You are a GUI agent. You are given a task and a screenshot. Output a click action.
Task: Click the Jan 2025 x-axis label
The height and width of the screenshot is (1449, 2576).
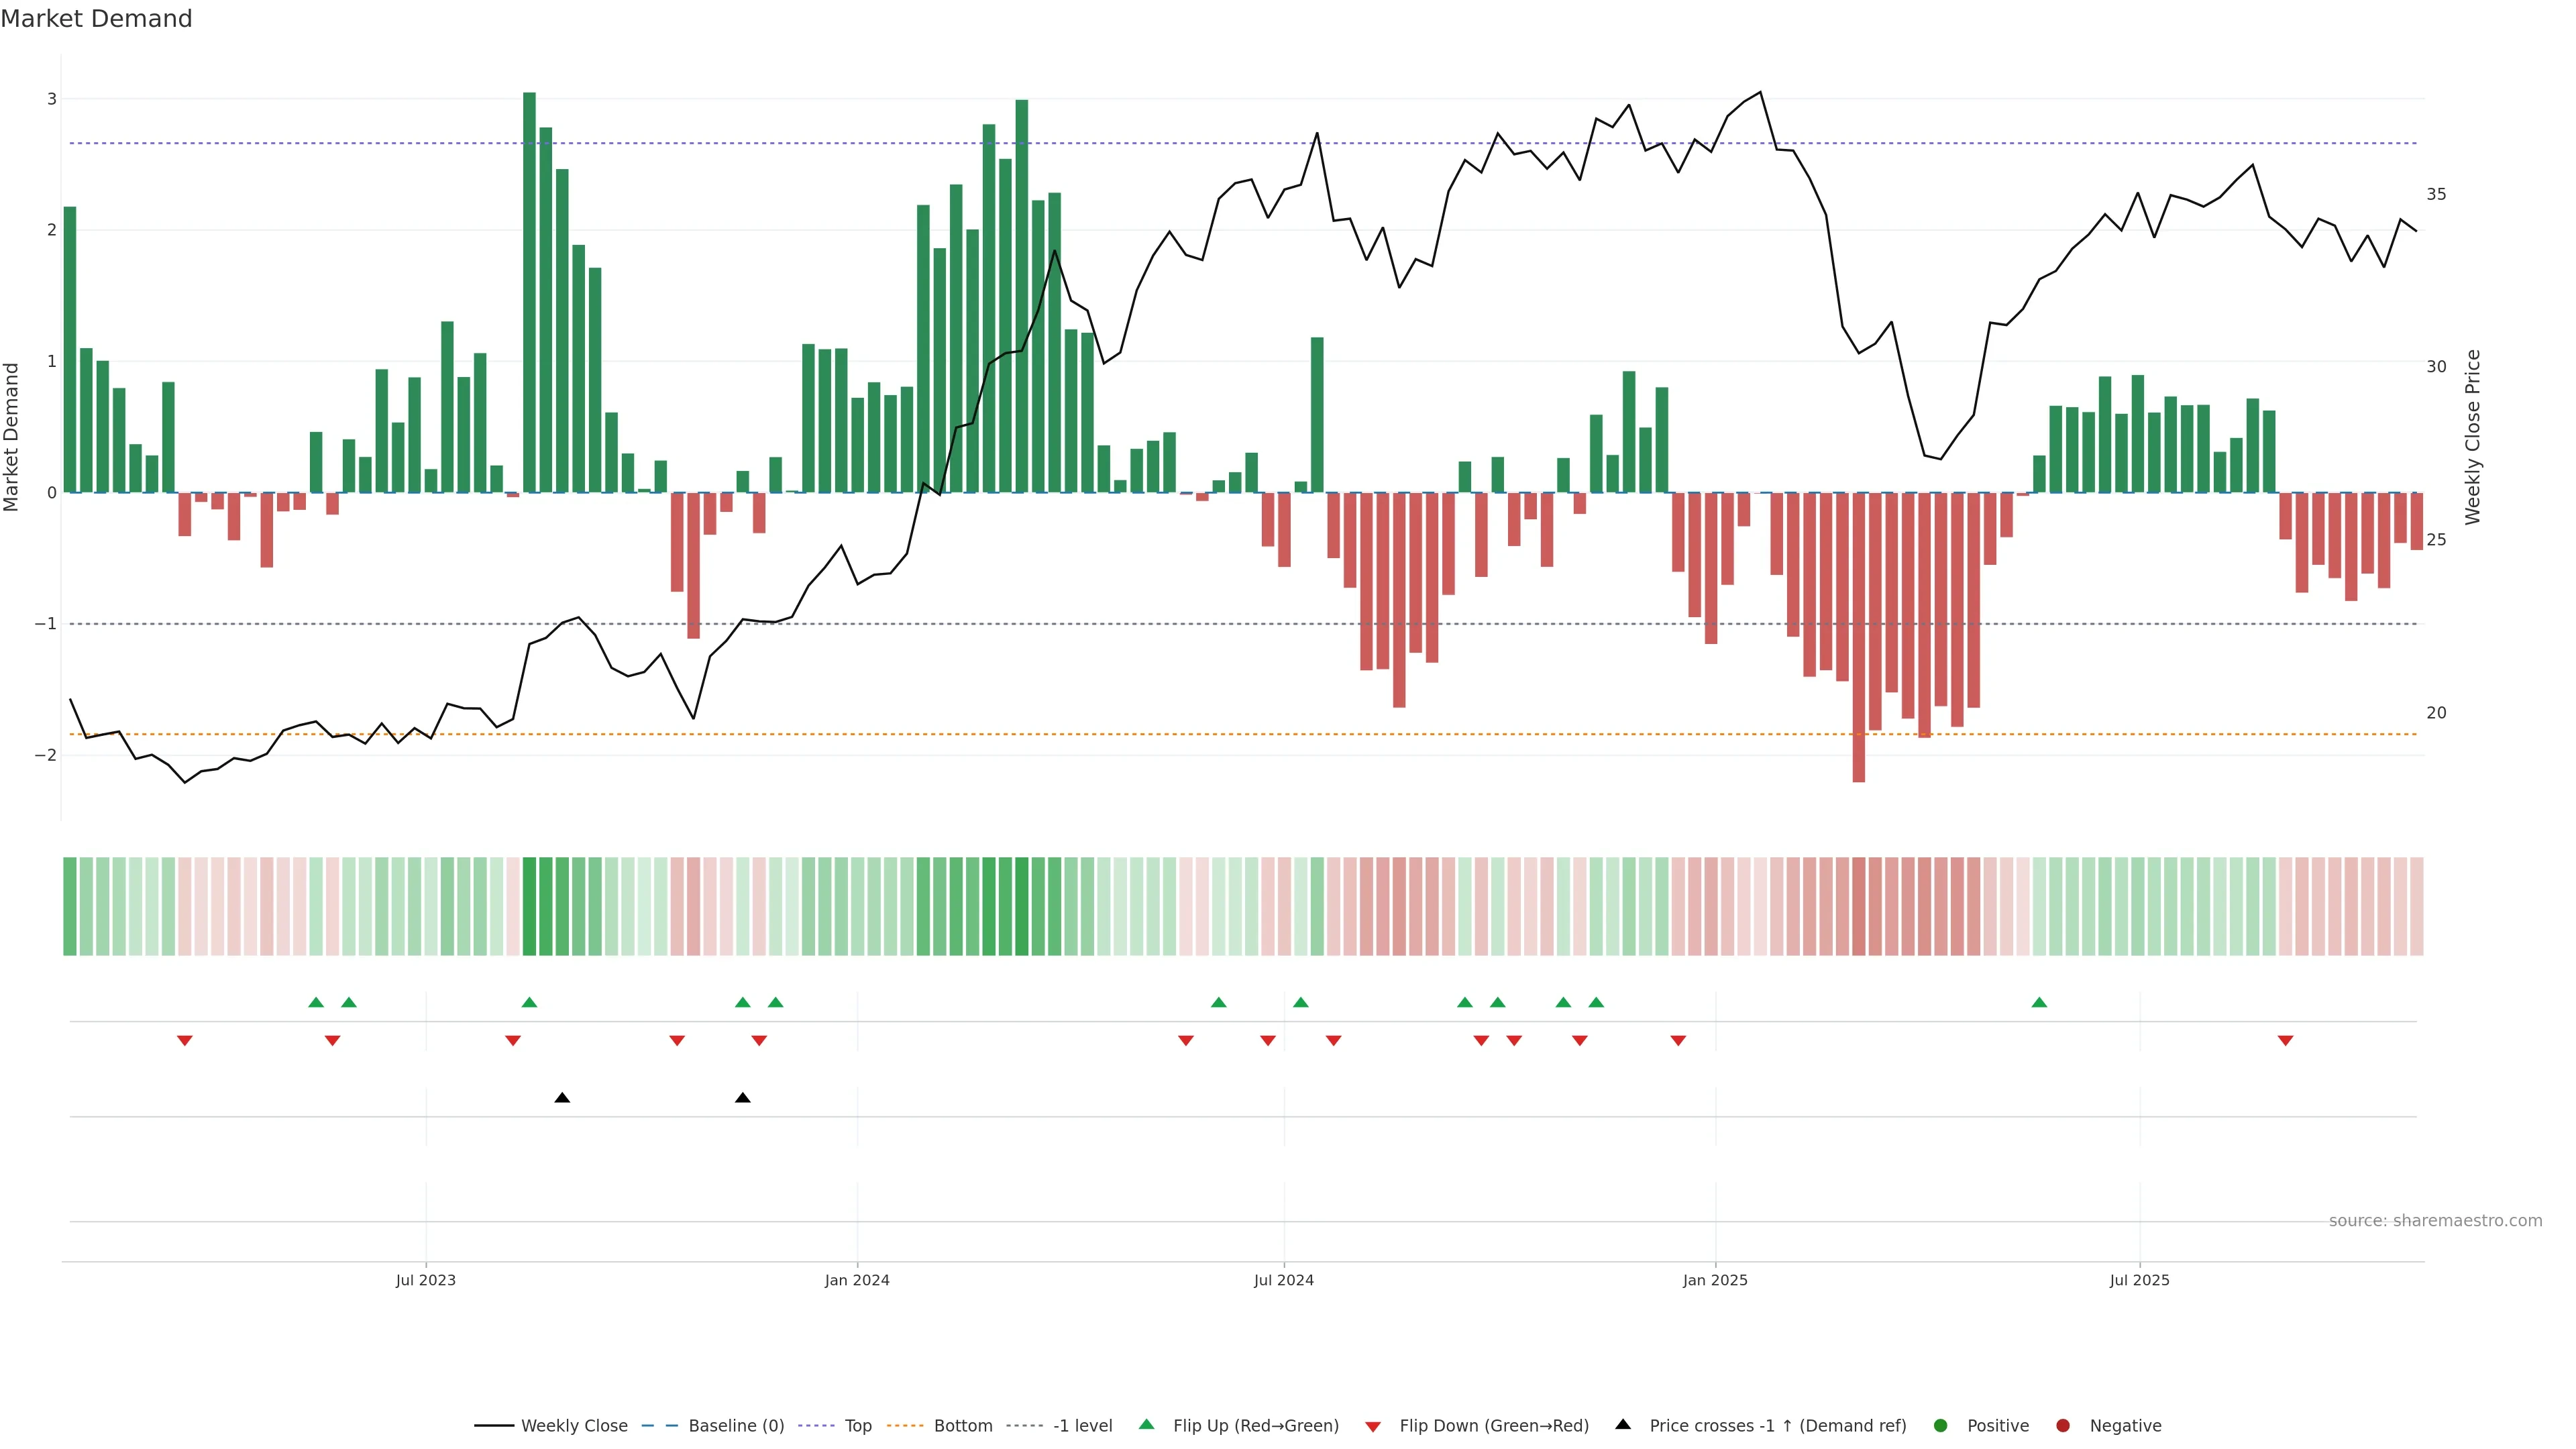1715,1280
